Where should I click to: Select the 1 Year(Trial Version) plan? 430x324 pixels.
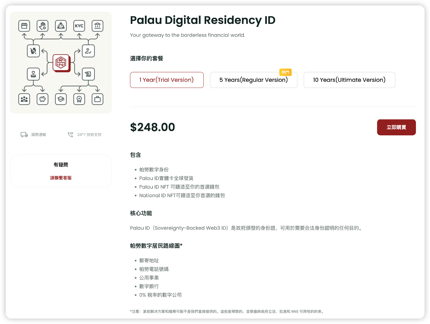(167, 80)
